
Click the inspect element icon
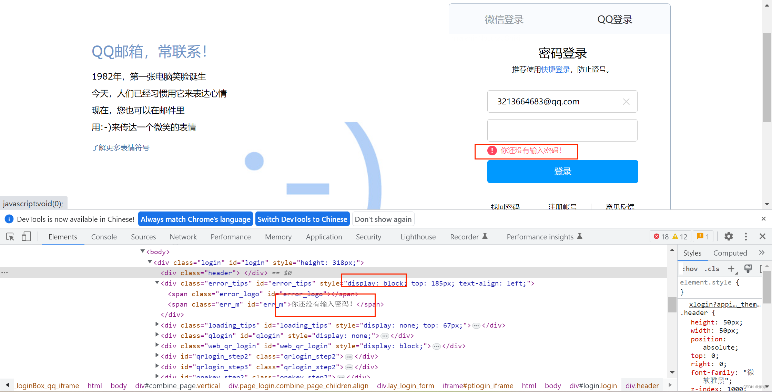(10, 237)
